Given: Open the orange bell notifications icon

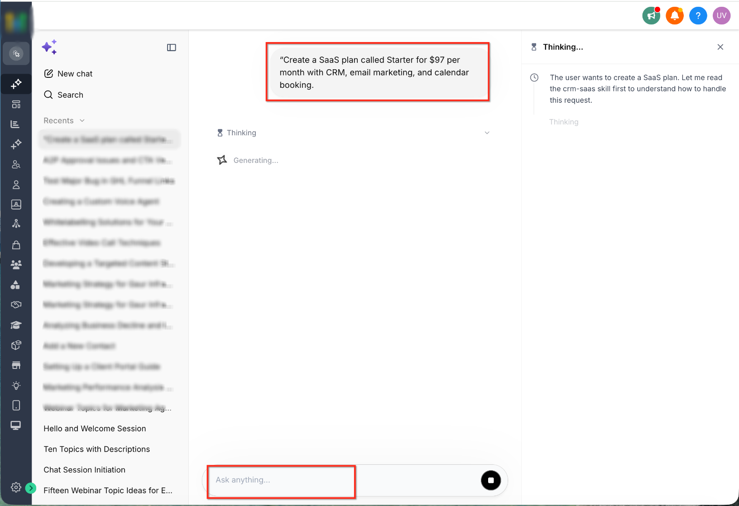Looking at the screenshot, I should (x=675, y=16).
